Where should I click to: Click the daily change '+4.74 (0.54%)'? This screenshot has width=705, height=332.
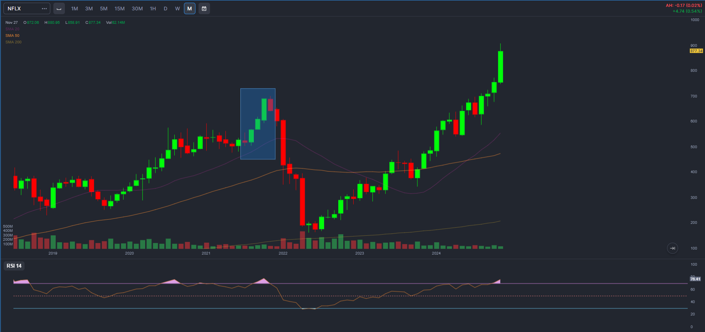(687, 11)
